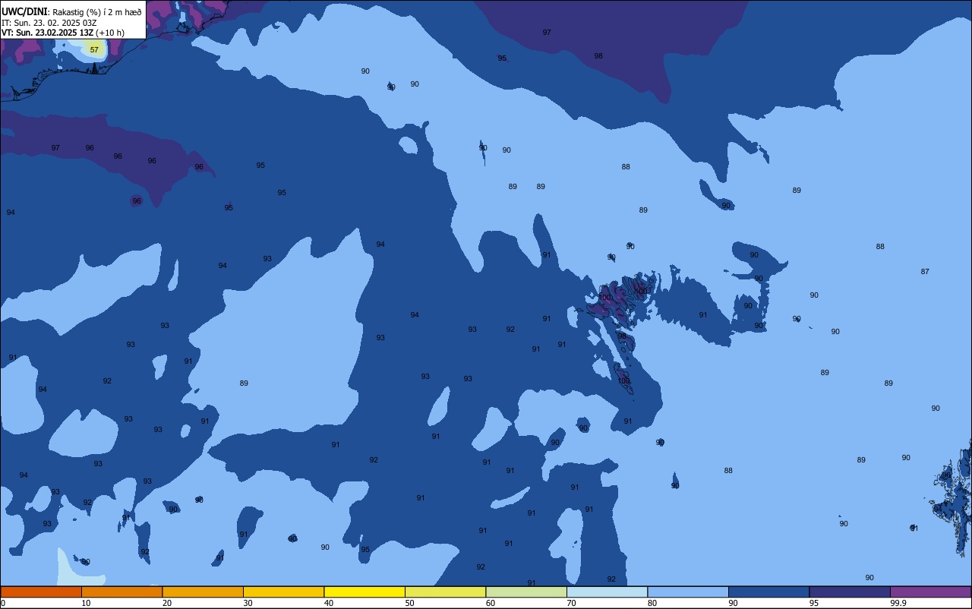This screenshot has width=972, height=609.
Task: Select the pale yellow 50–60 legend swatch
Action: pos(445,592)
